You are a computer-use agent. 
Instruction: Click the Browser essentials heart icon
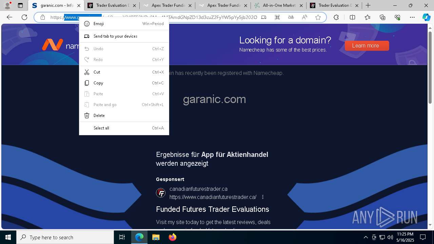point(397,17)
